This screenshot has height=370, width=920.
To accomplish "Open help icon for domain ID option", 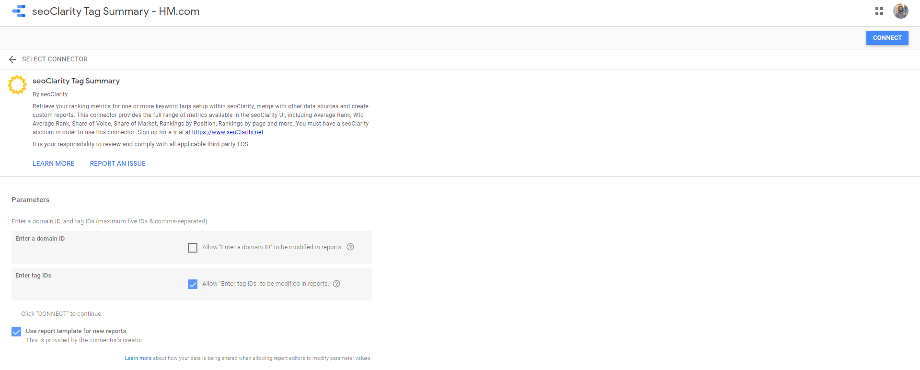I will coord(350,247).
